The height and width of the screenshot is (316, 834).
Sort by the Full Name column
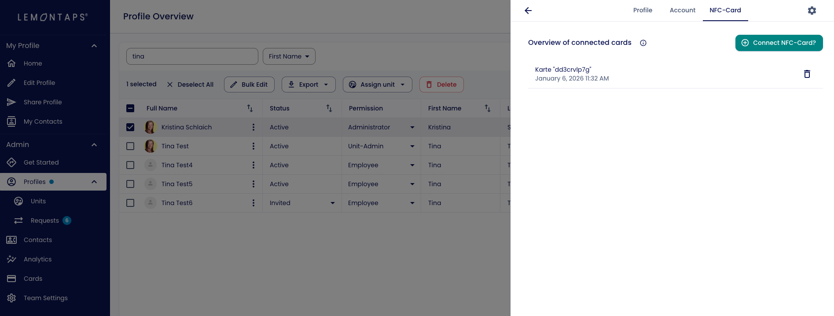tap(250, 108)
